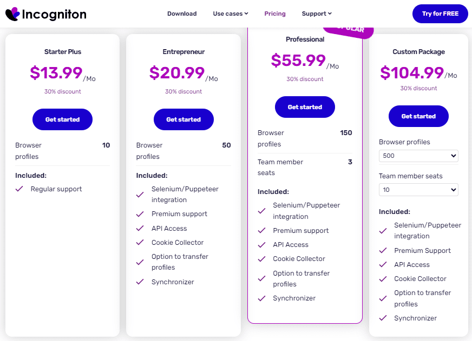472x341 pixels.
Task: Click checkmark beside Professional Cookie Collector
Action: tap(262, 259)
